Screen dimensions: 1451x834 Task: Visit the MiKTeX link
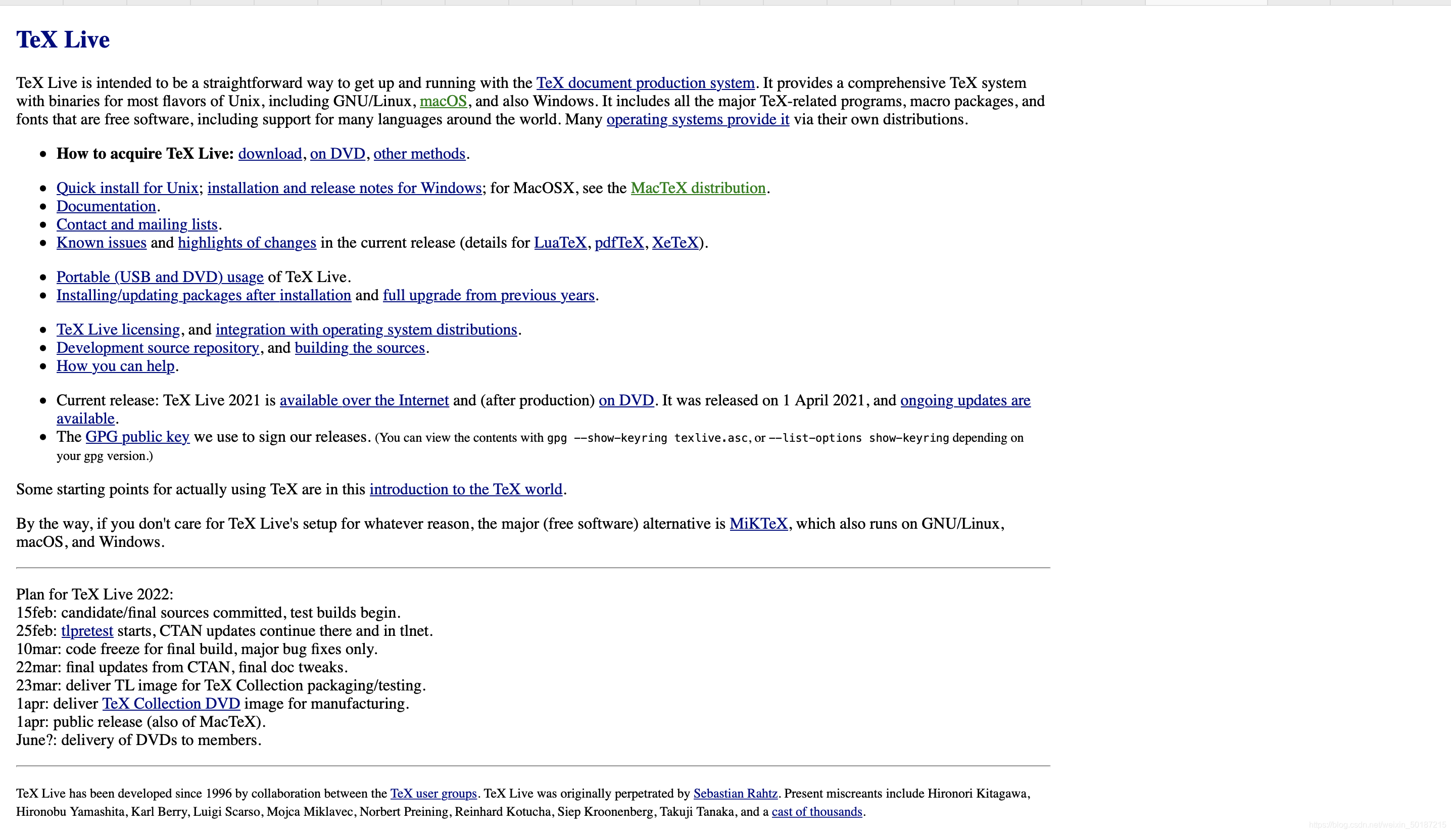point(759,524)
